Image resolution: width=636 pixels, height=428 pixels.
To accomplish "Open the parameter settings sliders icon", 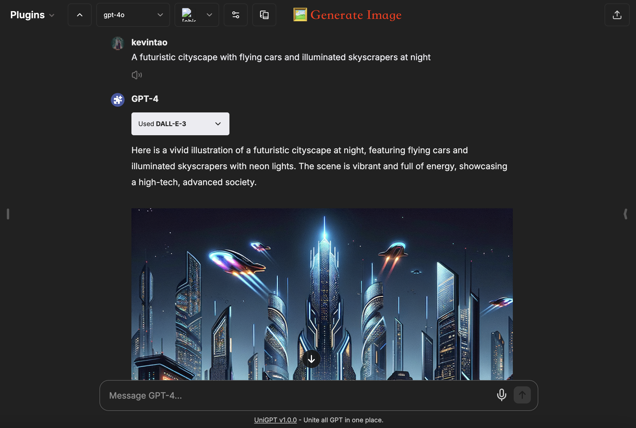I will coord(235,15).
